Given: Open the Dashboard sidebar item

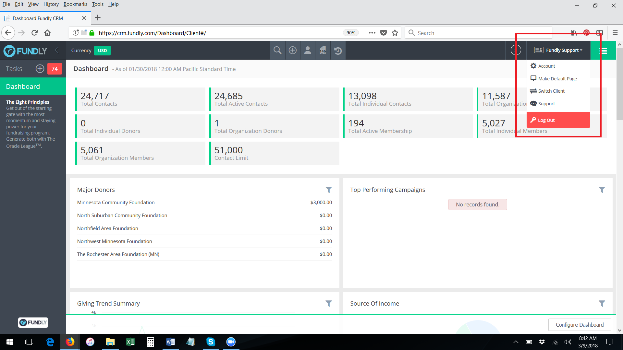Looking at the screenshot, I should pyautogui.click(x=33, y=87).
